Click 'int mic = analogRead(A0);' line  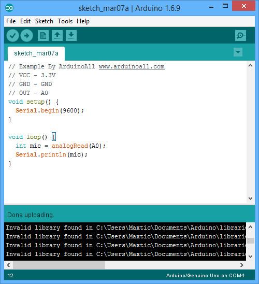(61, 146)
